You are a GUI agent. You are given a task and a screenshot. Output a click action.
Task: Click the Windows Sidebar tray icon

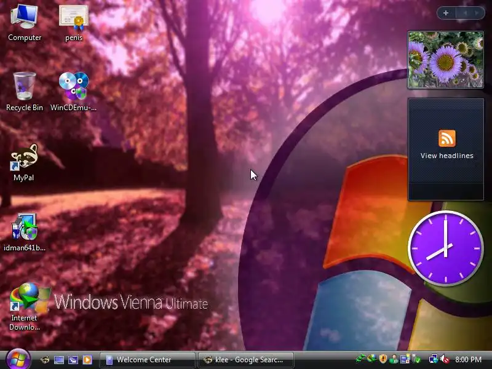(405, 359)
